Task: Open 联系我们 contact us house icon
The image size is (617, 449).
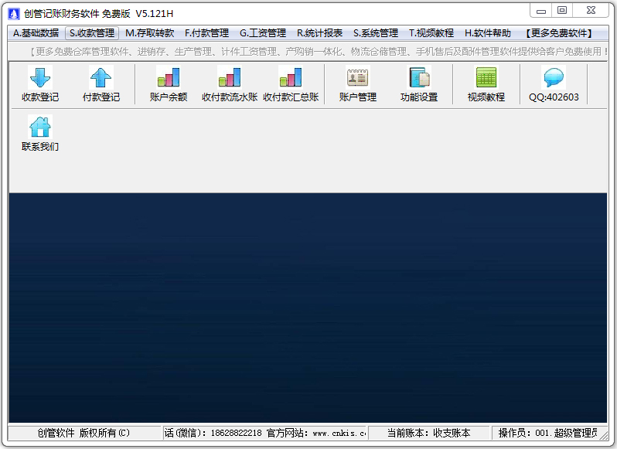Action: click(39, 127)
